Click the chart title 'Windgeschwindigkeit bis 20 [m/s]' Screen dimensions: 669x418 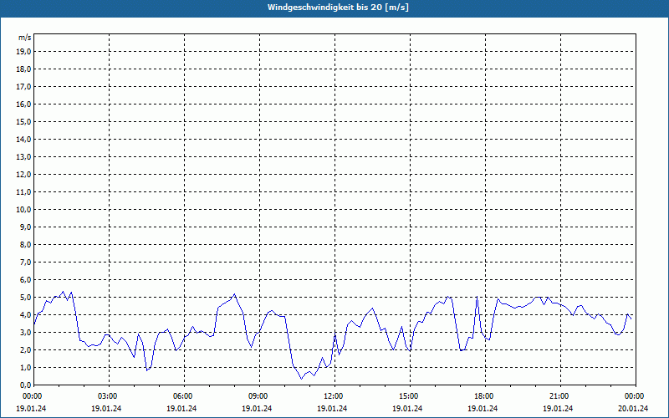pyautogui.click(x=338, y=8)
